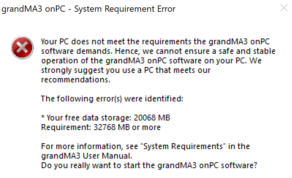Close the System Requirement Error dialog
The width and height of the screenshot is (292, 178).
click(x=284, y=8)
